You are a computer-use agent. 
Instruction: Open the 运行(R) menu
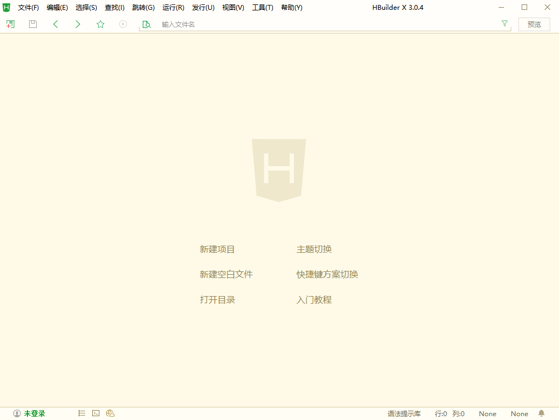click(x=174, y=8)
